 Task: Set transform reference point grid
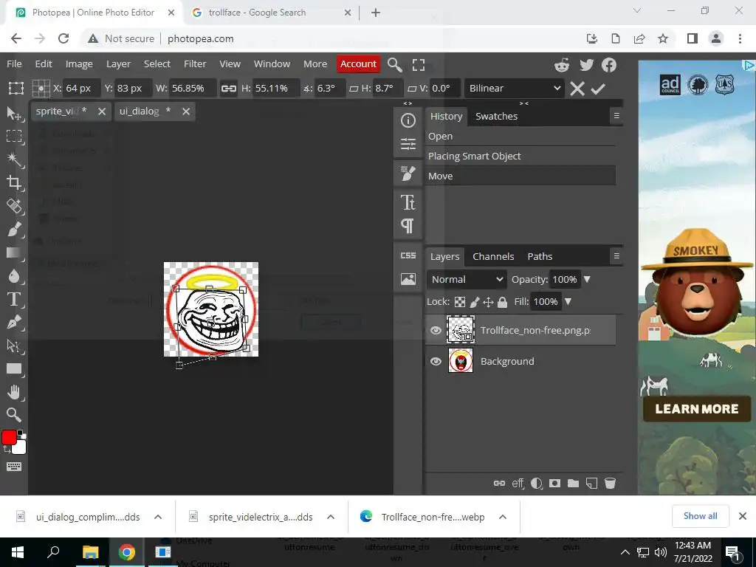pos(41,89)
